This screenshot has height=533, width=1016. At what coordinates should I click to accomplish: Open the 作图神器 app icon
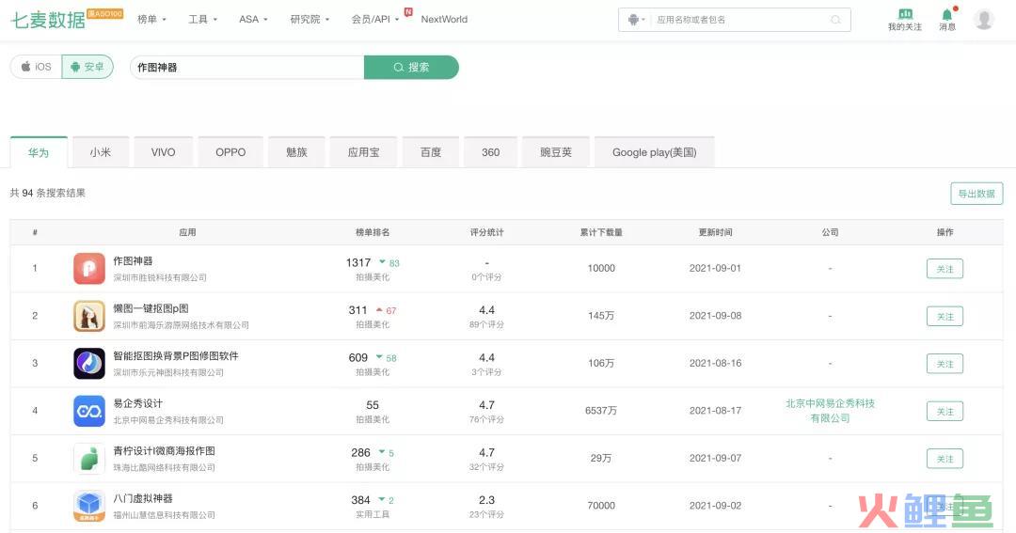pyautogui.click(x=88, y=269)
